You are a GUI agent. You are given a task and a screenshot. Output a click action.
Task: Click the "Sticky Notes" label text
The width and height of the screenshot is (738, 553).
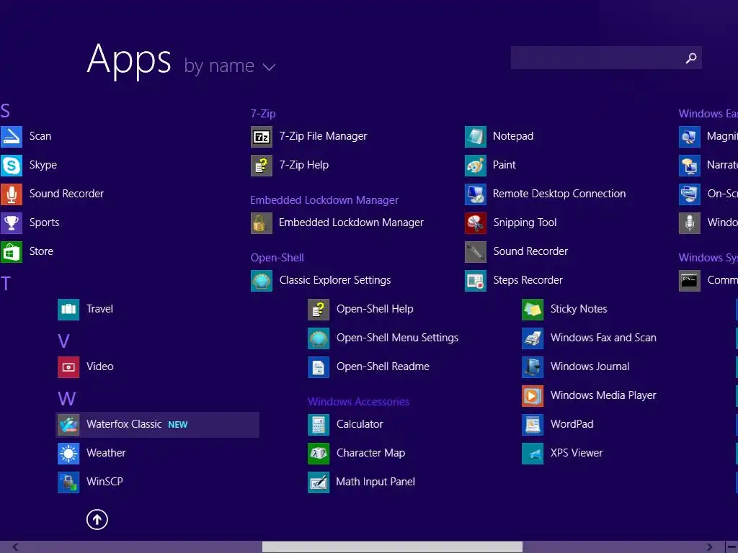[579, 309]
